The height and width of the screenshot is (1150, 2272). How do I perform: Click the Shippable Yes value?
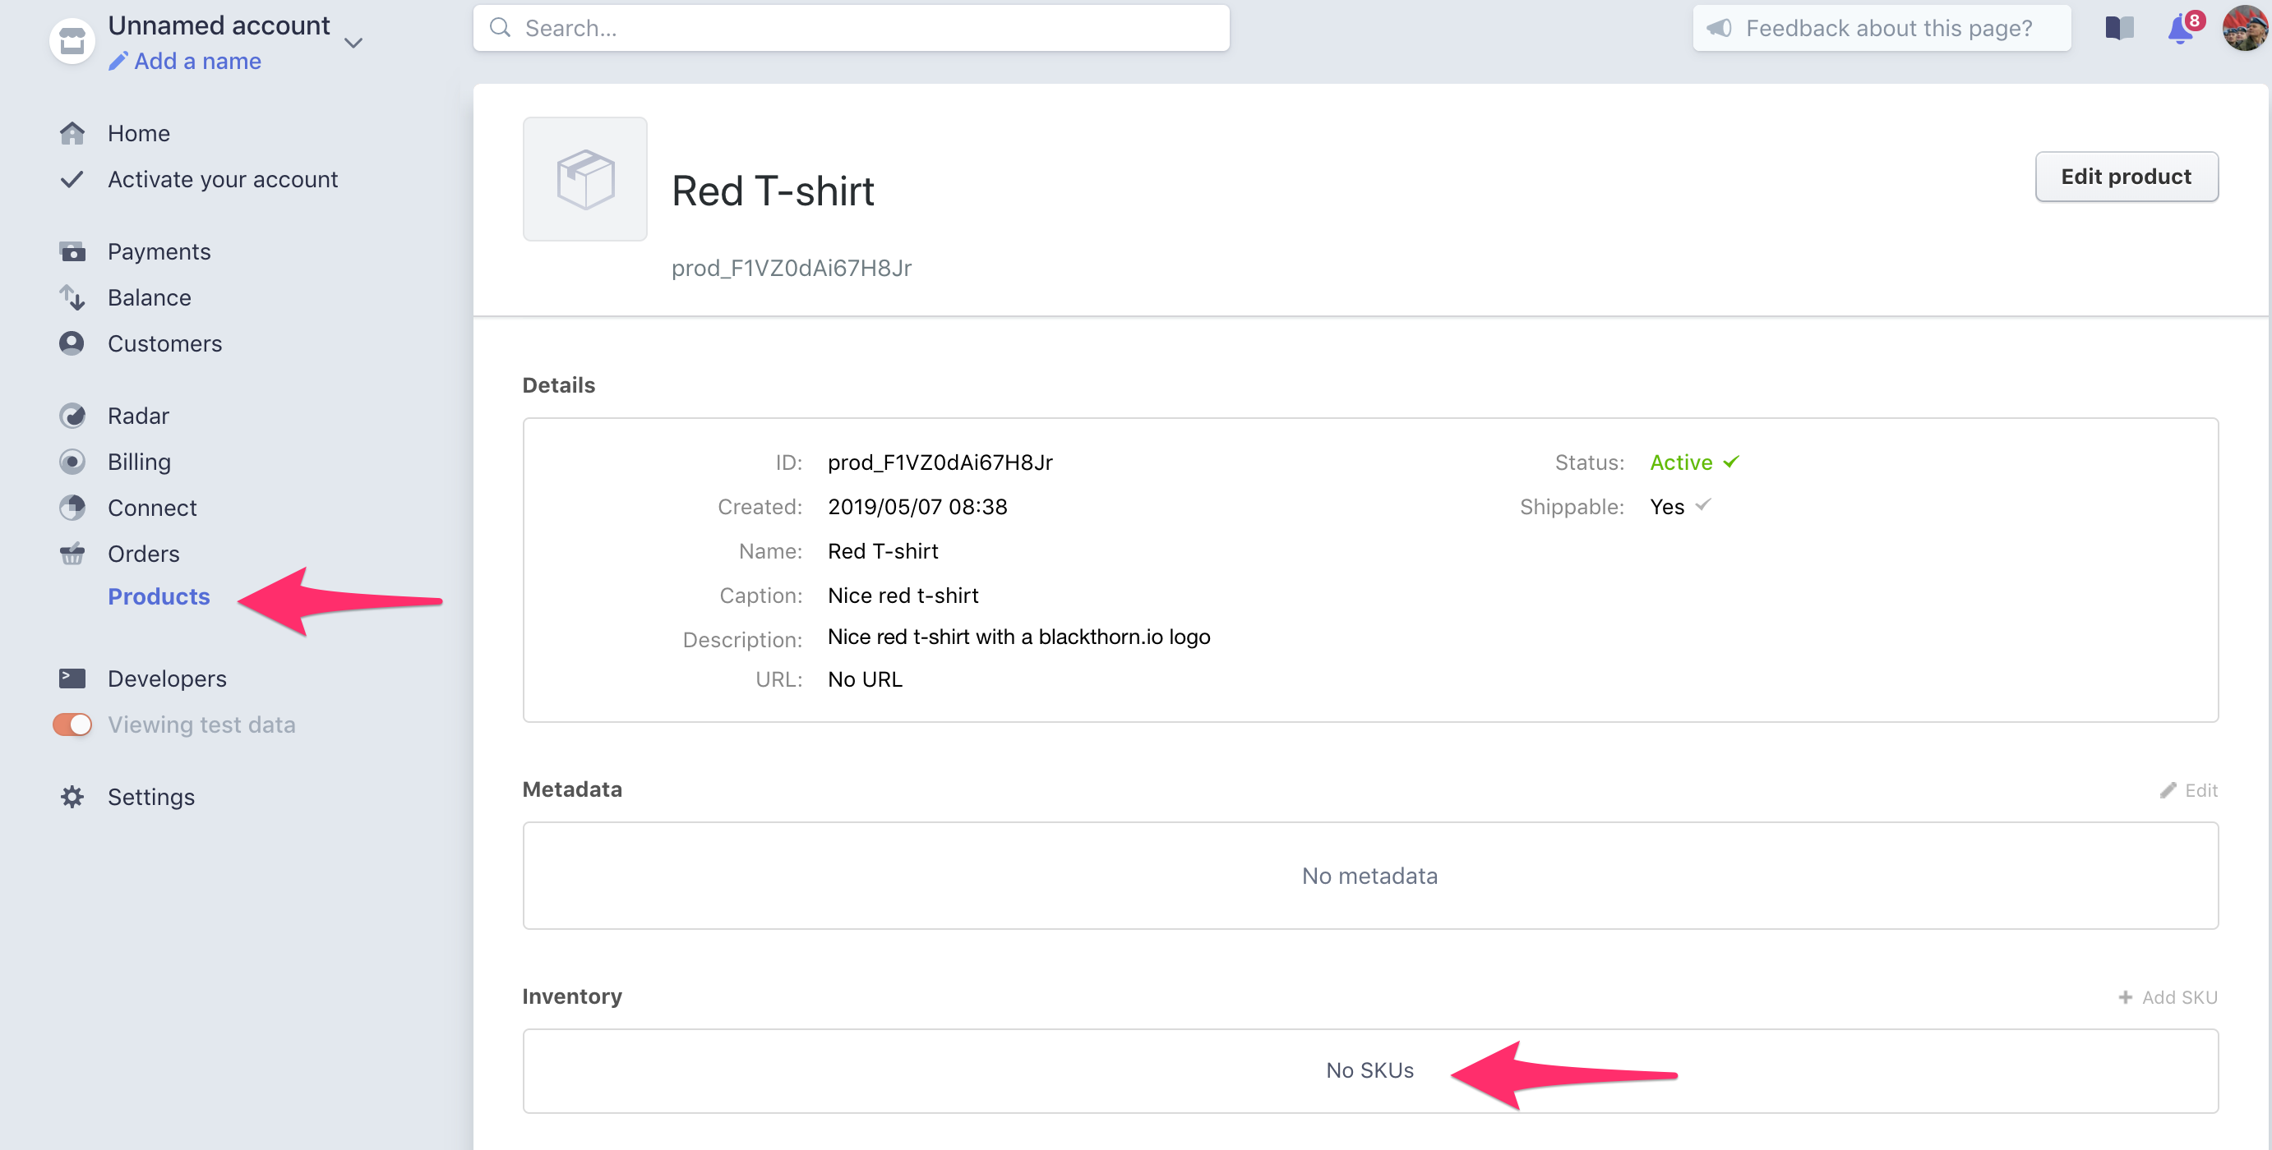[x=1667, y=507]
